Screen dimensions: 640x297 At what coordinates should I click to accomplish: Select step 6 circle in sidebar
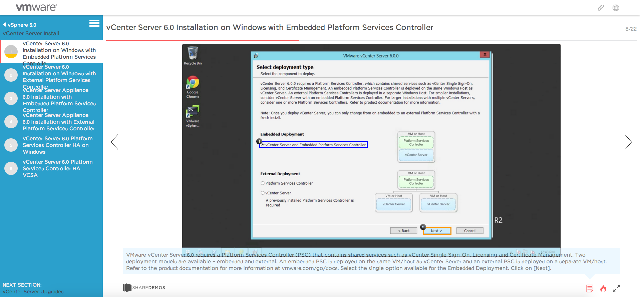point(11,168)
